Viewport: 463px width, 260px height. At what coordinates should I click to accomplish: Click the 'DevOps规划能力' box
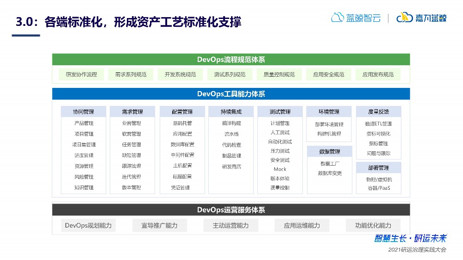click(88, 225)
